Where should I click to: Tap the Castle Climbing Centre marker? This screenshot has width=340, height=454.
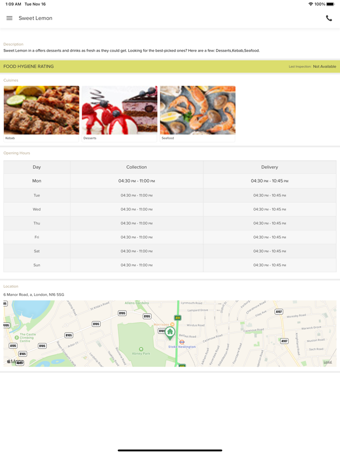tap(17, 338)
